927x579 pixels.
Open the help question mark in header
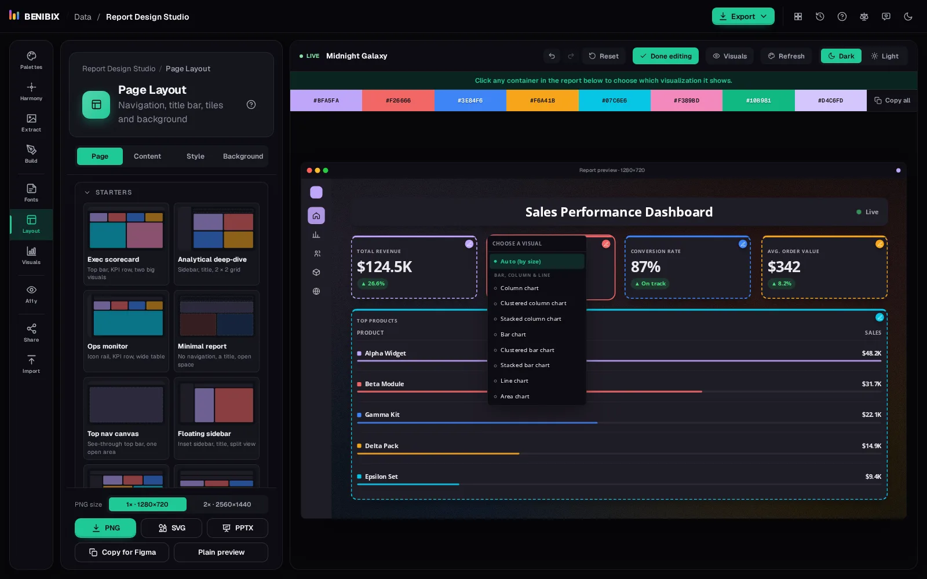coord(842,17)
